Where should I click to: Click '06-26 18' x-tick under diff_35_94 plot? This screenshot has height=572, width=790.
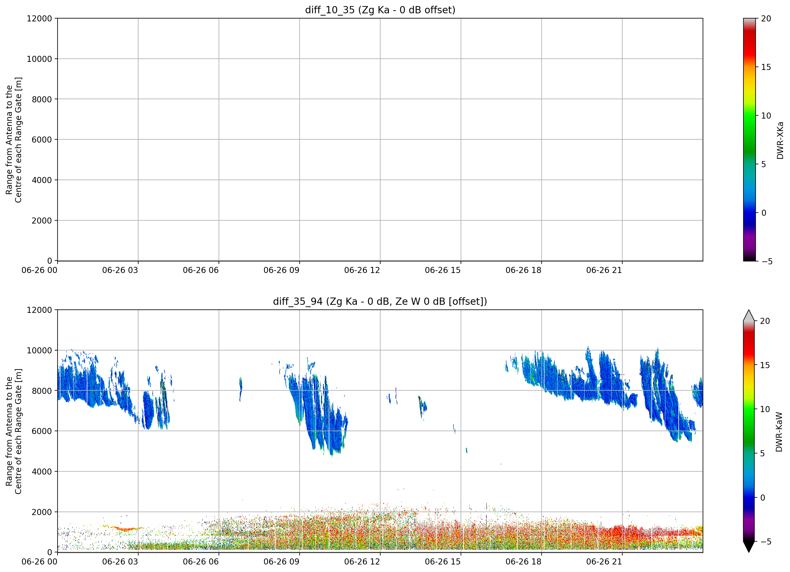523,562
